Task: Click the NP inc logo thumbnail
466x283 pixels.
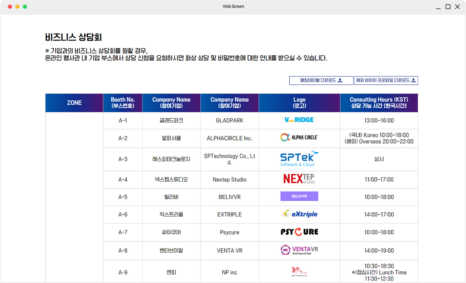Action: [299, 272]
